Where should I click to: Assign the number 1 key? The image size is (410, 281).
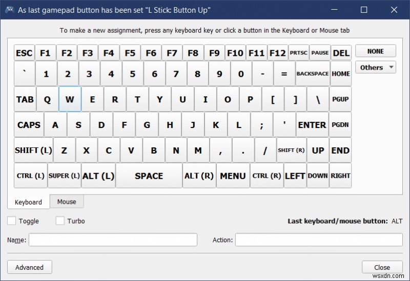[46, 74]
